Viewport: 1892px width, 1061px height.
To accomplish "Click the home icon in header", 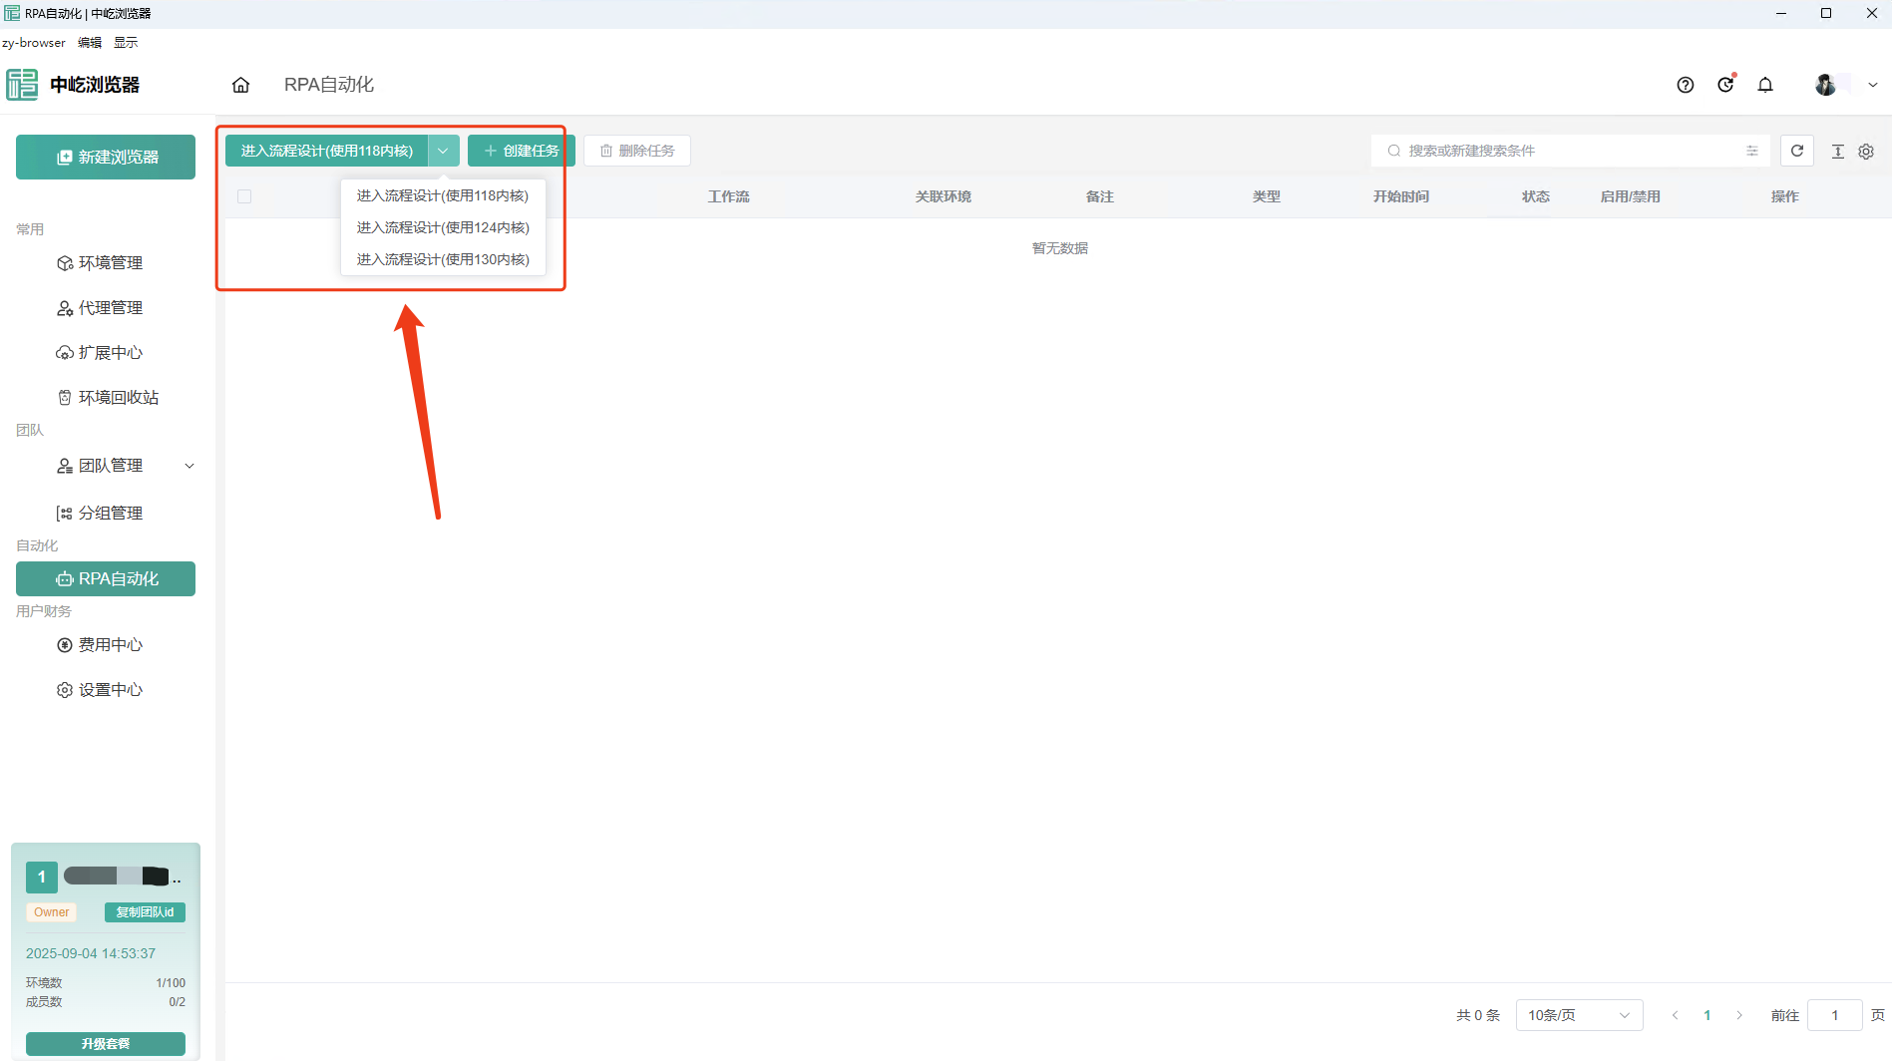I will (240, 85).
